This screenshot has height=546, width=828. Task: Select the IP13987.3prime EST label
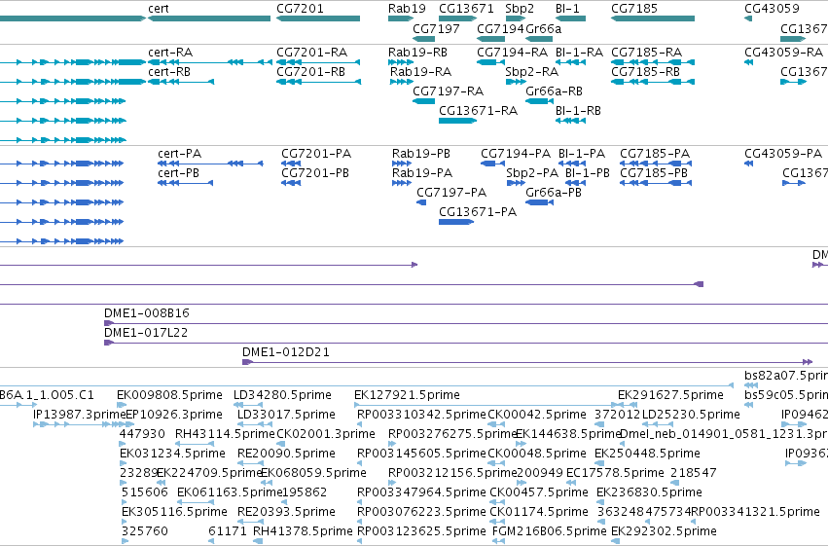(x=79, y=415)
